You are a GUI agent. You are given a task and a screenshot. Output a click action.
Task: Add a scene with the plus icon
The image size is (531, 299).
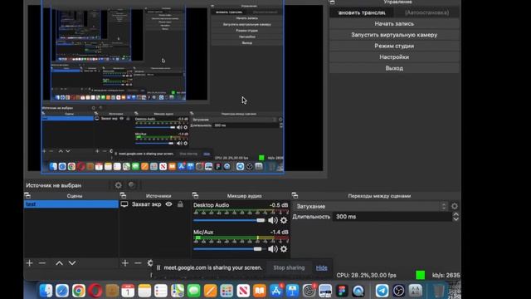(x=30, y=263)
